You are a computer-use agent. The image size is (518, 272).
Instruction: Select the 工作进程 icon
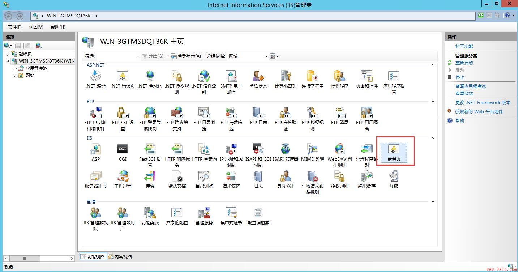(x=123, y=179)
